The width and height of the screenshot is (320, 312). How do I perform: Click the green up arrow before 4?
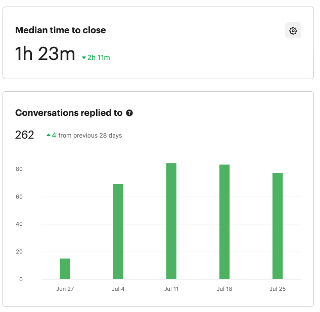[x=48, y=135]
